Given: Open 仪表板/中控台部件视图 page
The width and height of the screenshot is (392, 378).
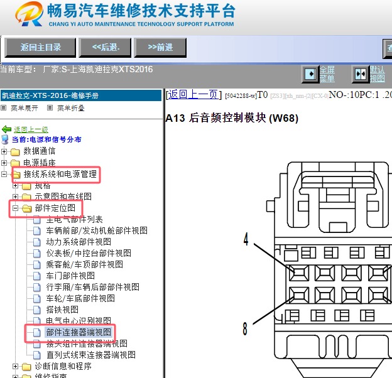Looking at the screenshot, I should [89, 253].
